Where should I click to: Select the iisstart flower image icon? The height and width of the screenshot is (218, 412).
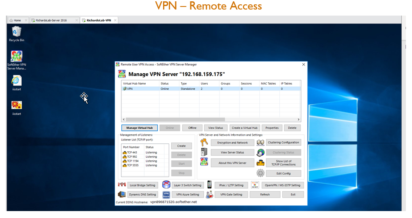pos(16,107)
